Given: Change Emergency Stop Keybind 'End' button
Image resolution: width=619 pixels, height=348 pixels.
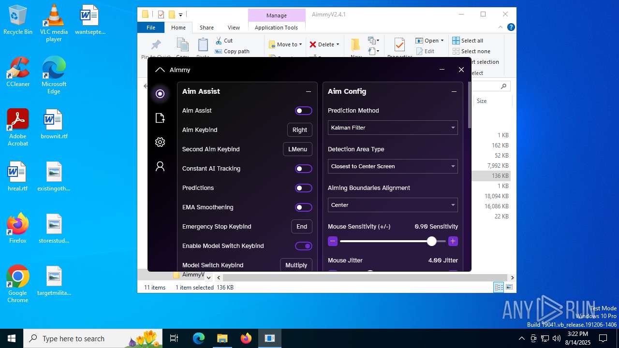Looking at the screenshot, I should [x=302, y=227].
